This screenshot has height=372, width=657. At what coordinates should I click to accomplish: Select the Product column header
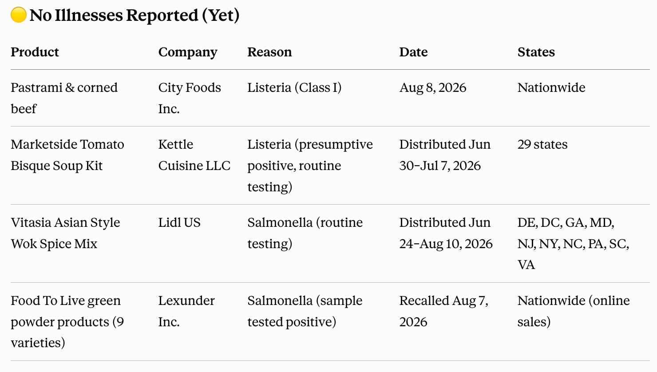coord(35,52)
